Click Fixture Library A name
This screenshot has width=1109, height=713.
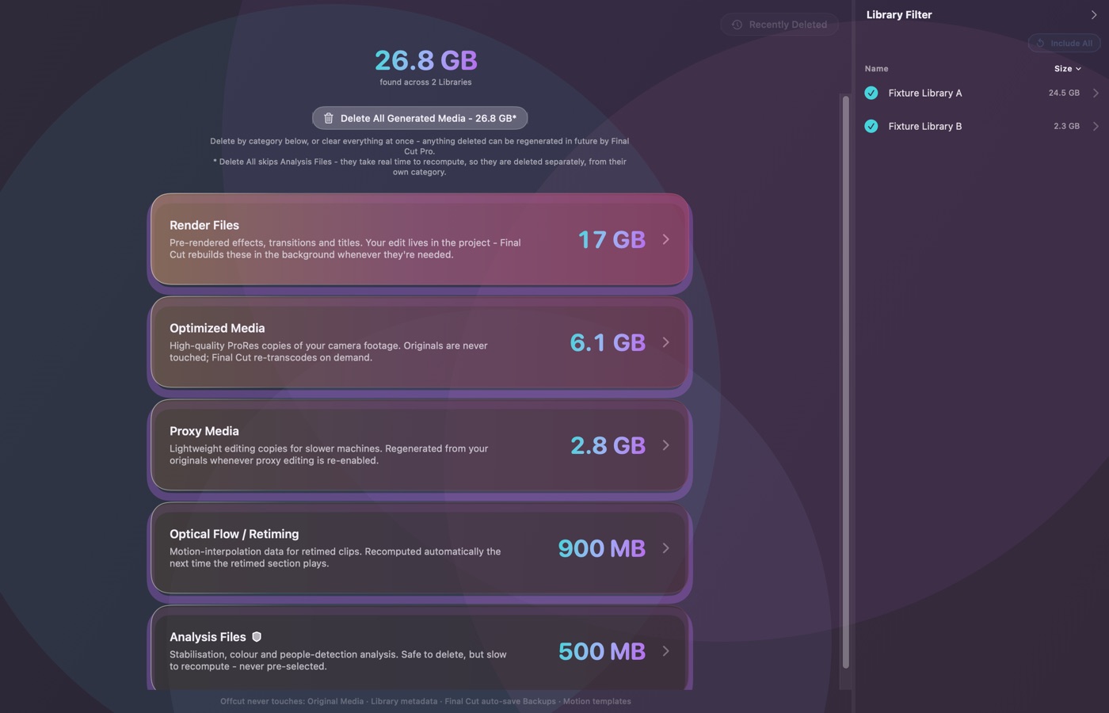tap(925, 93)
